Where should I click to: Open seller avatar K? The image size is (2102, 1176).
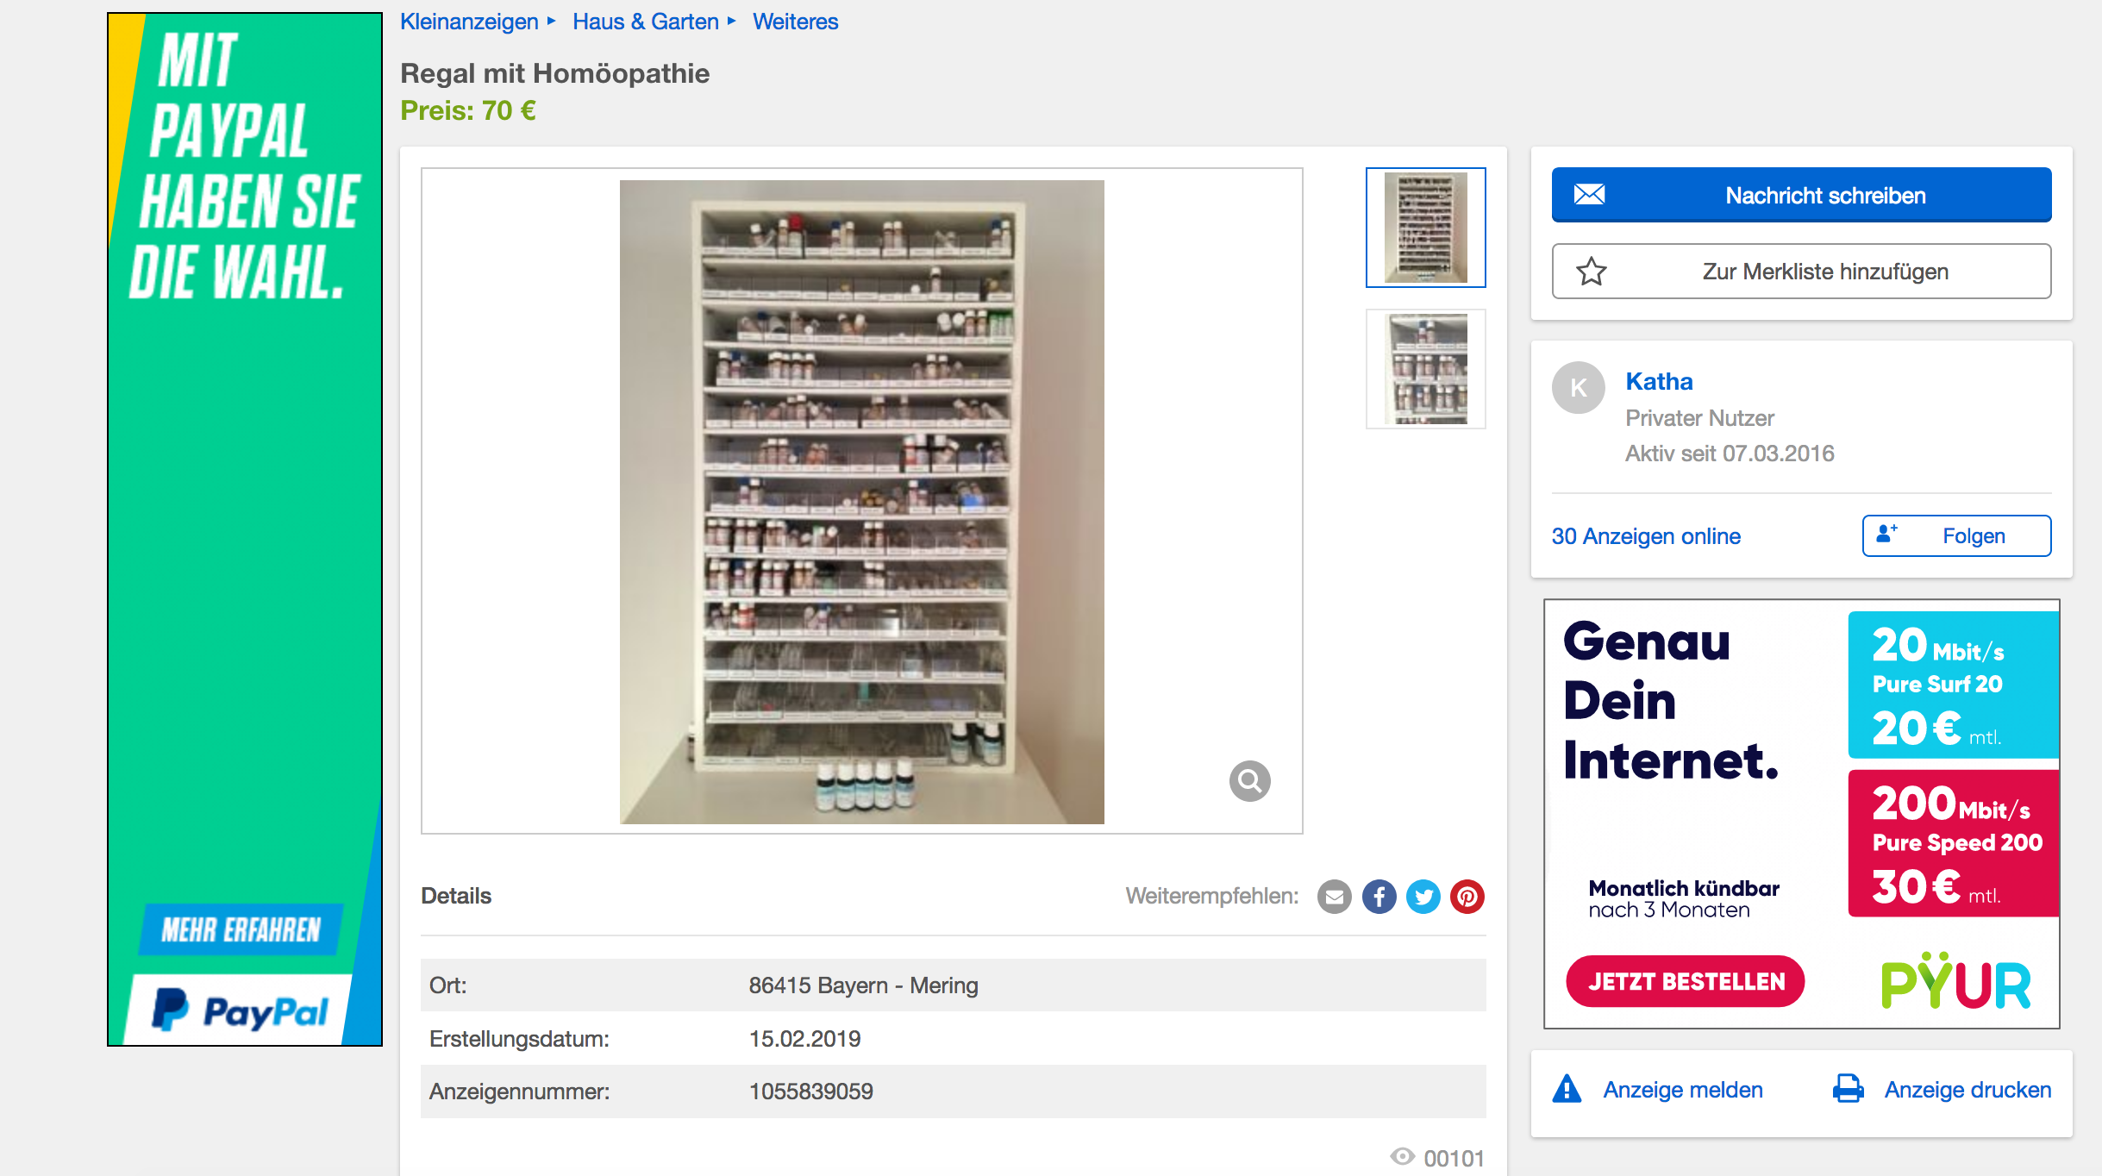pos(1578,388)
